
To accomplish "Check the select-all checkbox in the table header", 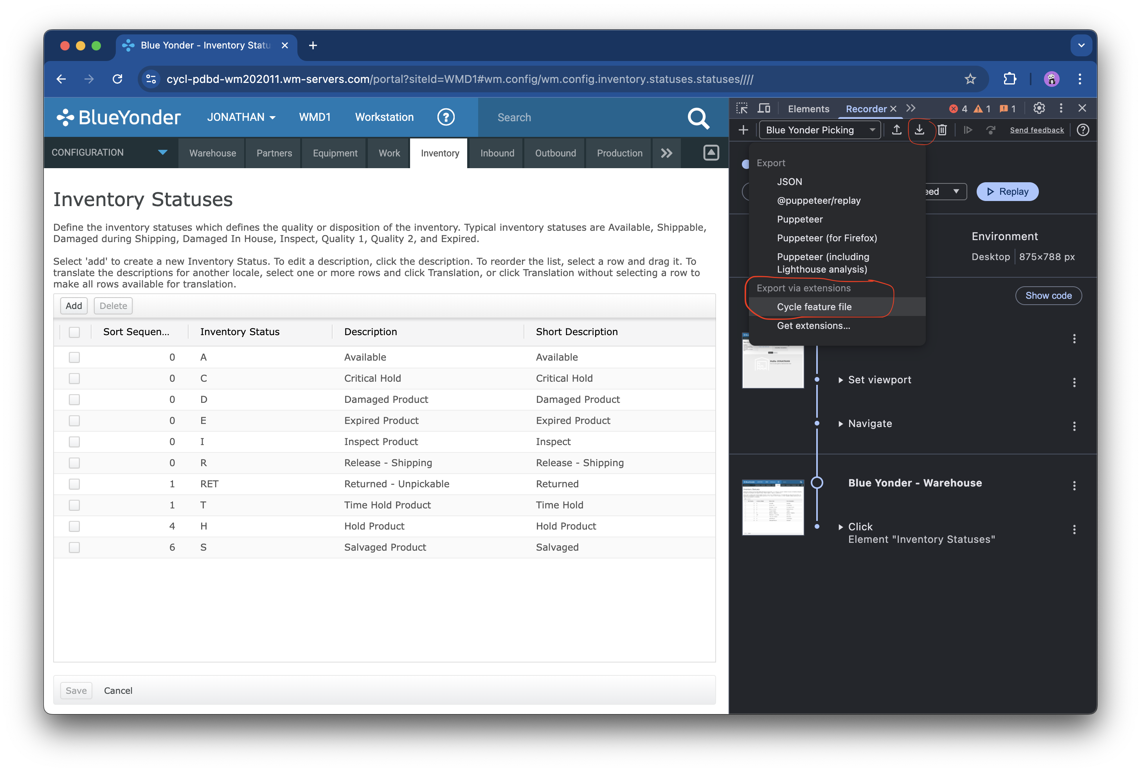I will coord(74,332).
